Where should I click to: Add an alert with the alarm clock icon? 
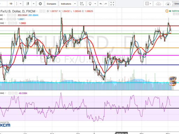click(82, 4)
